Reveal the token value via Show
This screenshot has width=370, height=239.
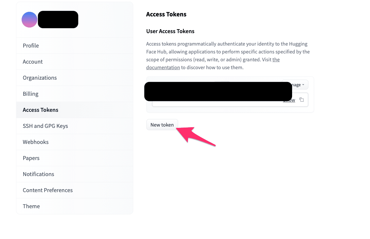[289, 100]
